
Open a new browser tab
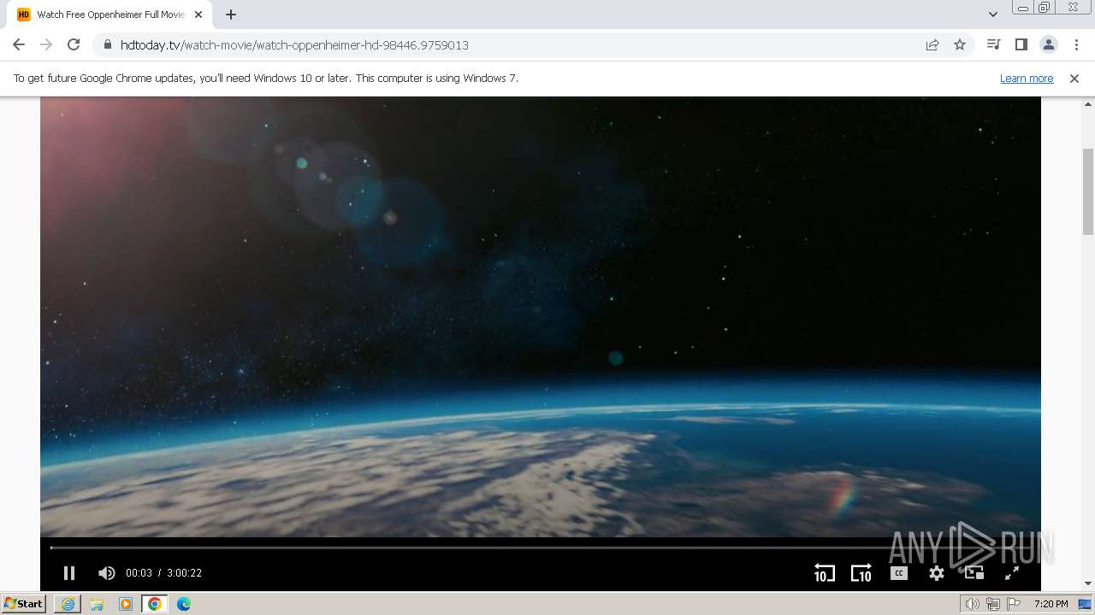(230, 15)
